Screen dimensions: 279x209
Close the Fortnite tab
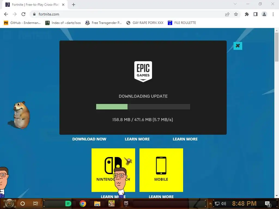coord(63,5)
